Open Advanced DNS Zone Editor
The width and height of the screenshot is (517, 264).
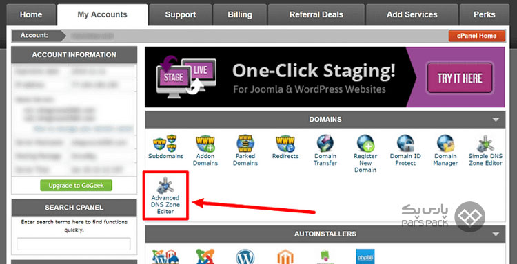click(165, 195)
